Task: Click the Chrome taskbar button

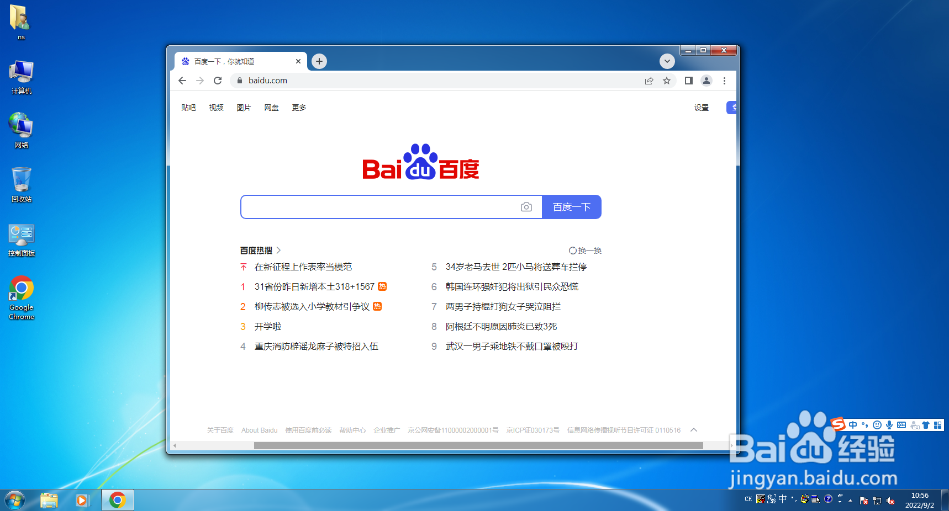Action: [117, 501]
